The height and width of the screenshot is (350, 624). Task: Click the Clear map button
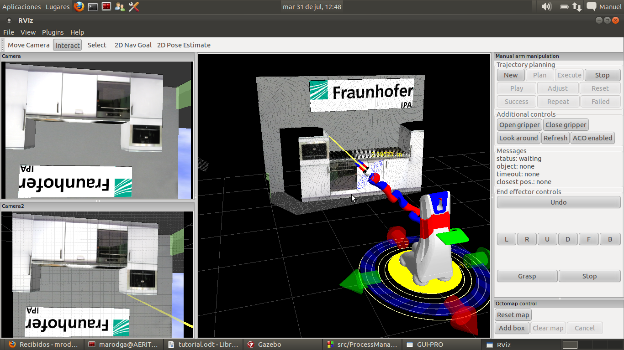pos(548,328)
